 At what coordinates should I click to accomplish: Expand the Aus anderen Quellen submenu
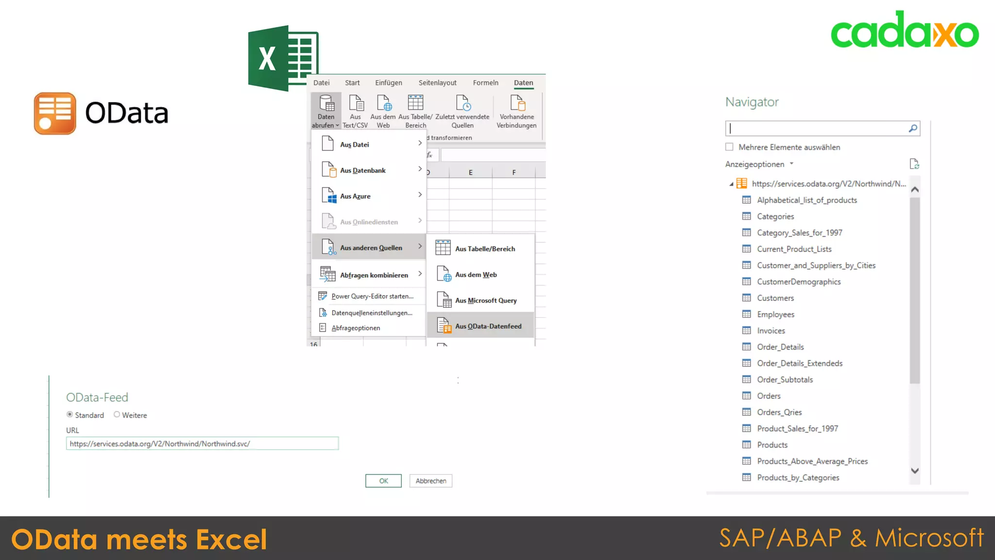coord(369,247)
